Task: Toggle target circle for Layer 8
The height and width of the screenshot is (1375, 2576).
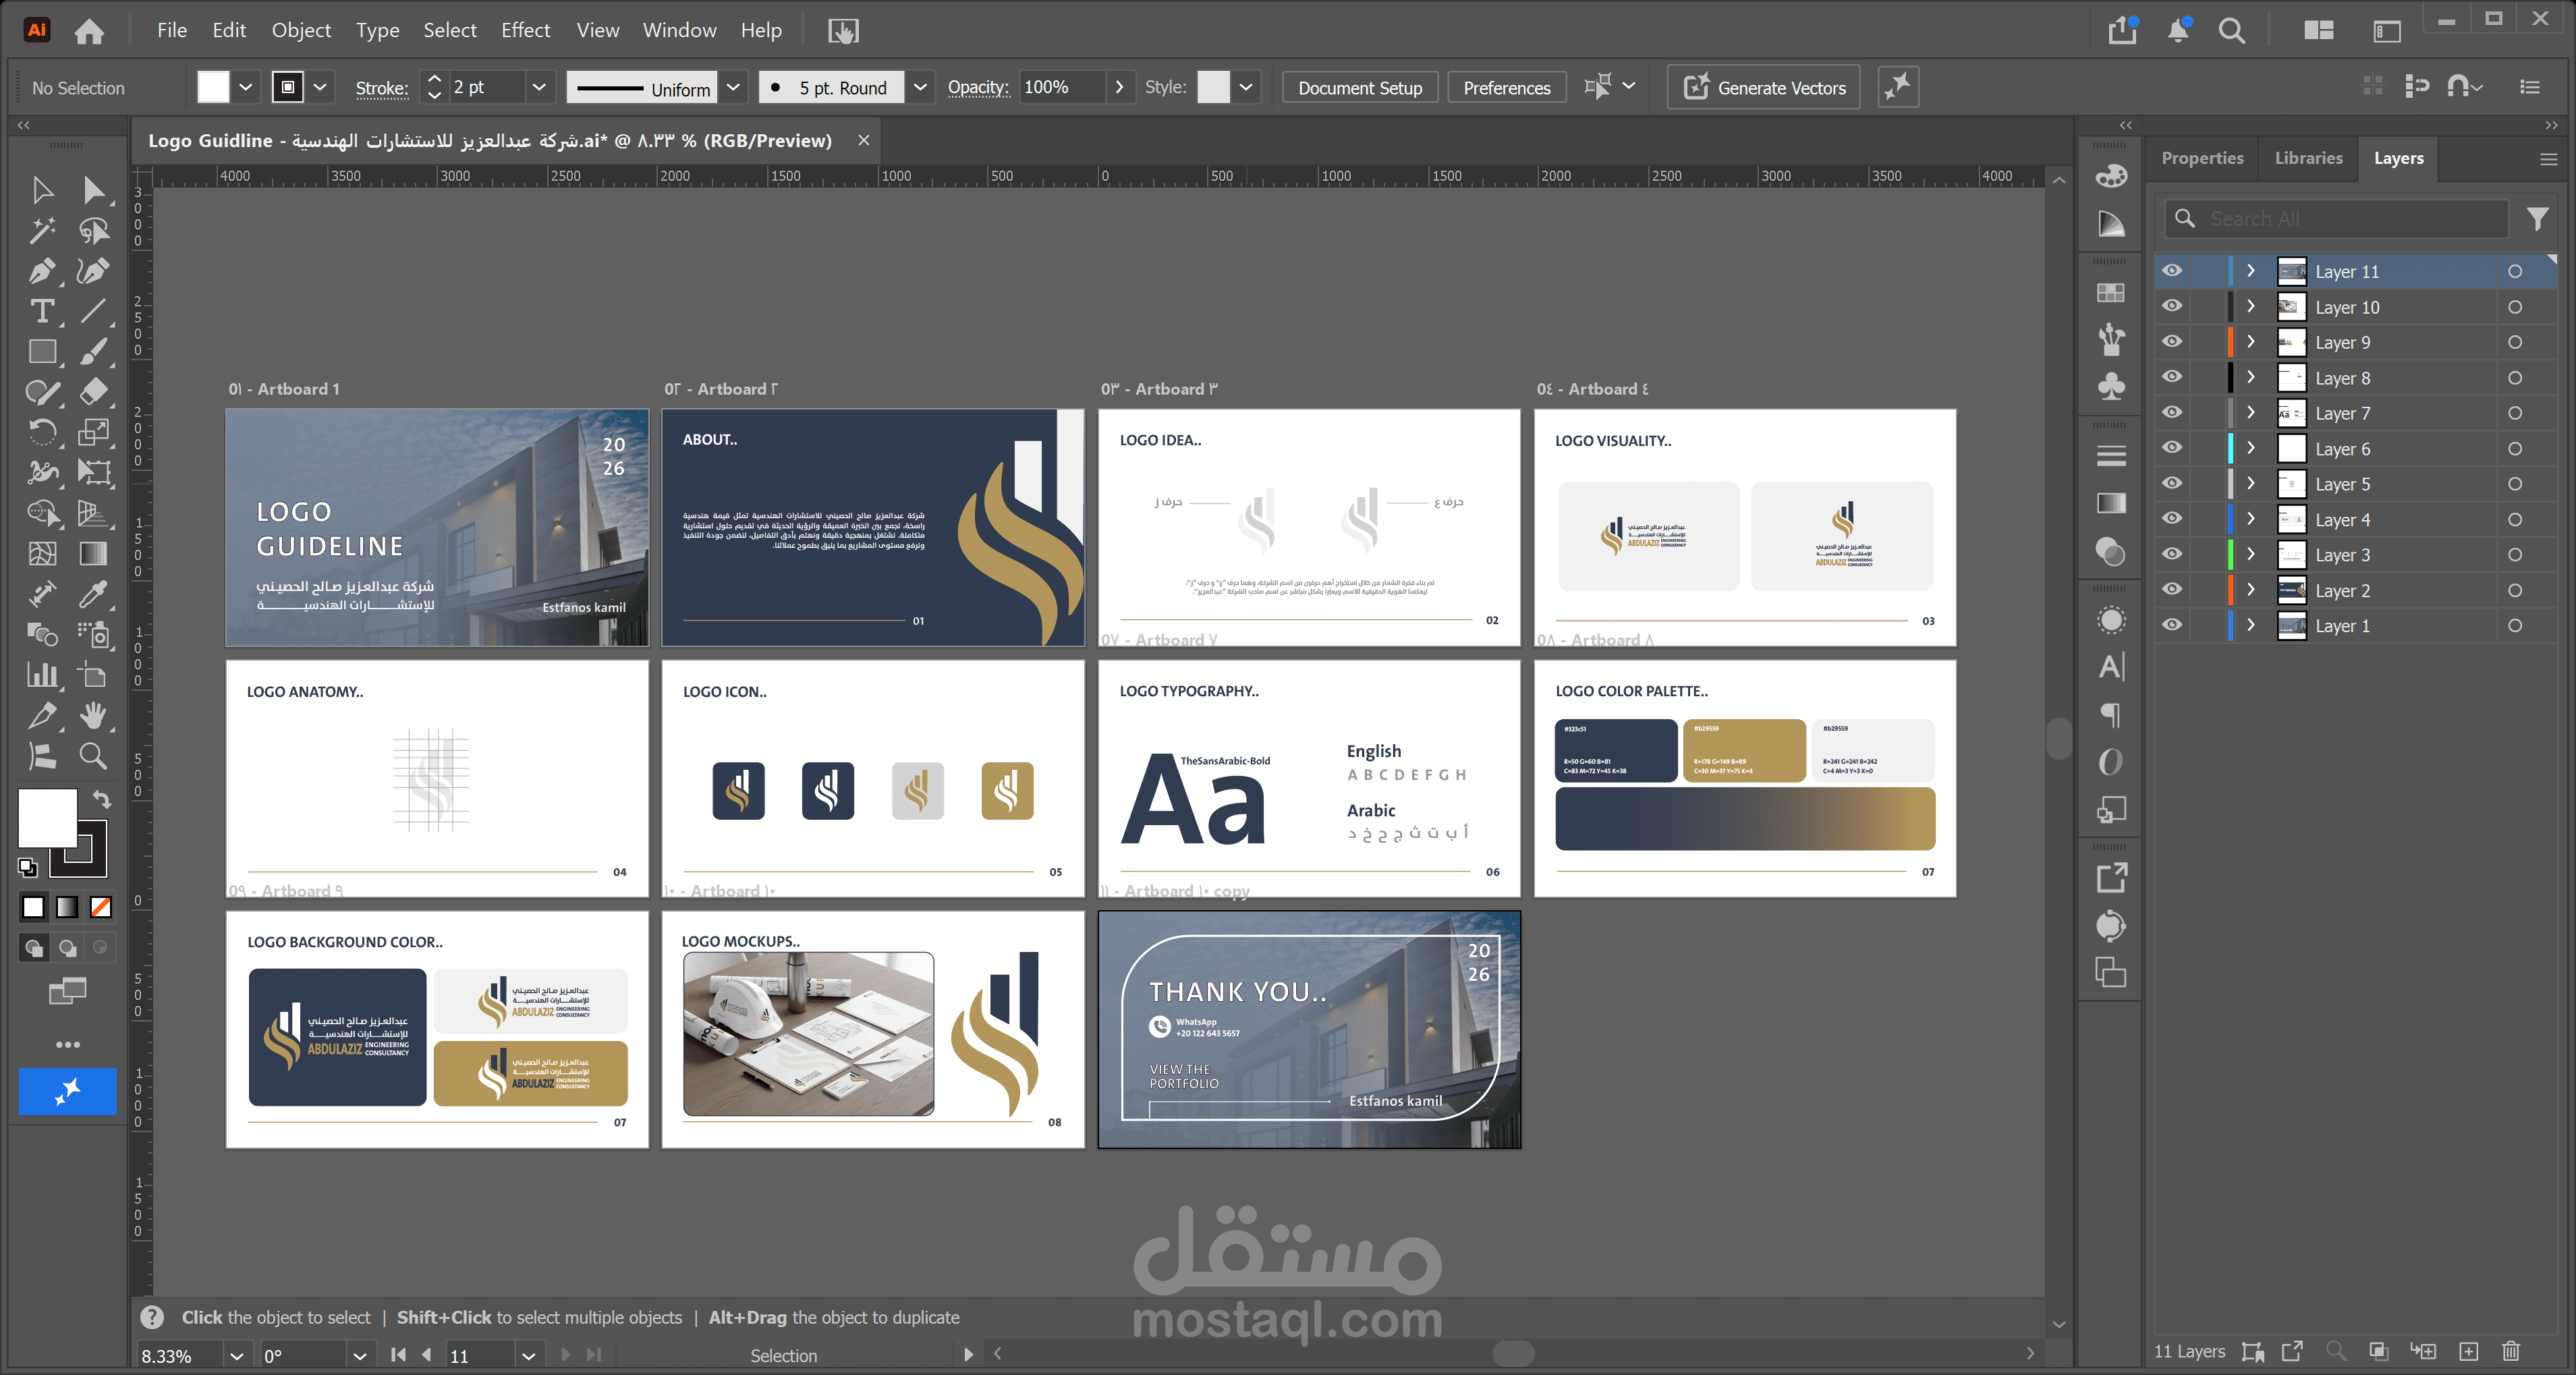Action: 2514,378
